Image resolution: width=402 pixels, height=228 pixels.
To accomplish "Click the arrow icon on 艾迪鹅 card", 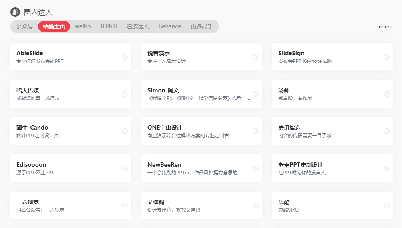I will pos(256,206).
